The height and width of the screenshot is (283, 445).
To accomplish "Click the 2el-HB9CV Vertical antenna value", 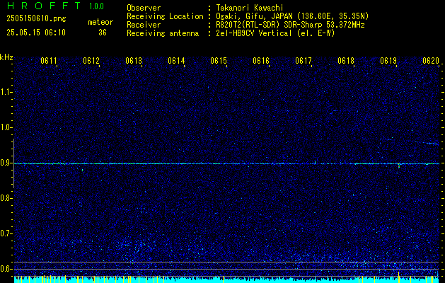I will pos(276,33).
